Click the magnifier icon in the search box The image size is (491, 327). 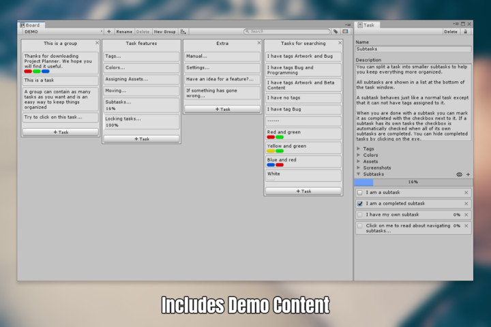[247, 31]
